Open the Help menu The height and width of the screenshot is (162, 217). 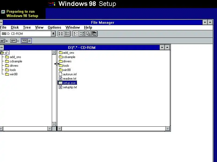88,28
